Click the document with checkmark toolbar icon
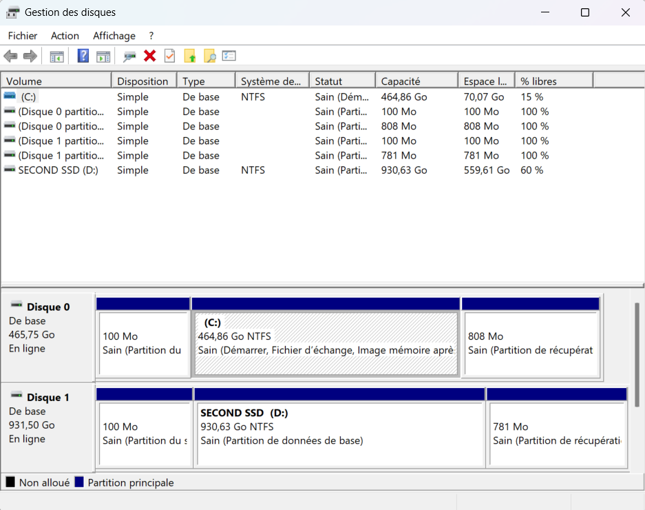 pyautogui.click(x=169, y=57)
